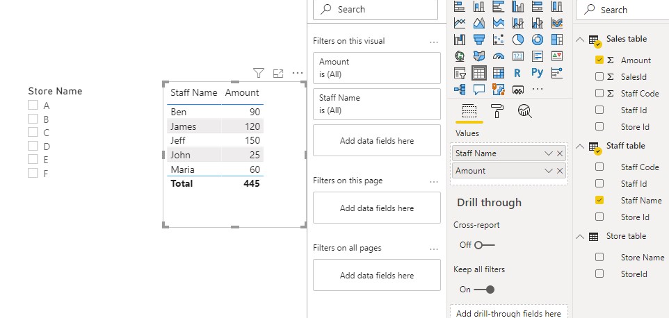Screen dimensions: 669x318
Task: Expand the Amount is (All) filter card
Action: [377, 68]
